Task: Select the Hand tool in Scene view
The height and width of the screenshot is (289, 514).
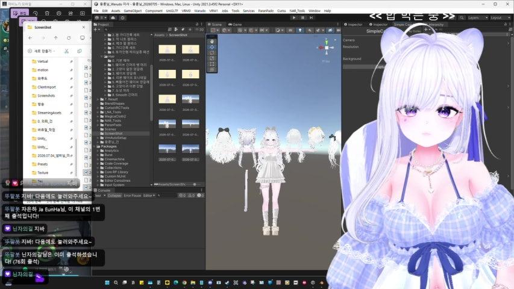Action: point(212,41)
